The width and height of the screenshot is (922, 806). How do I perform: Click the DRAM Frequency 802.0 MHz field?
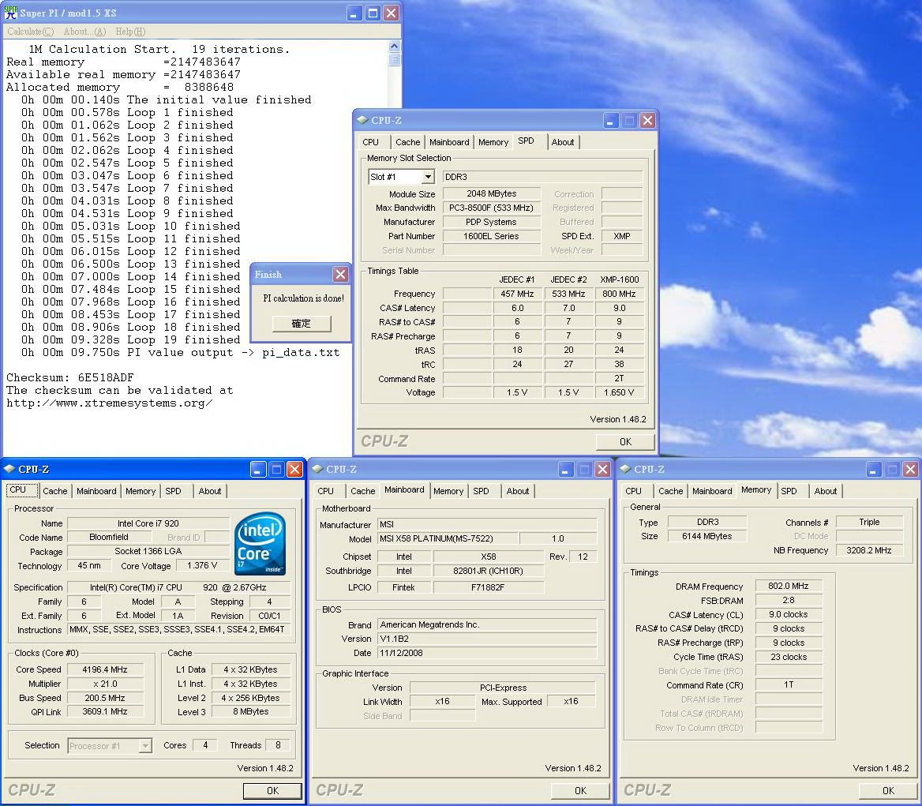click(x=788, y=586)
